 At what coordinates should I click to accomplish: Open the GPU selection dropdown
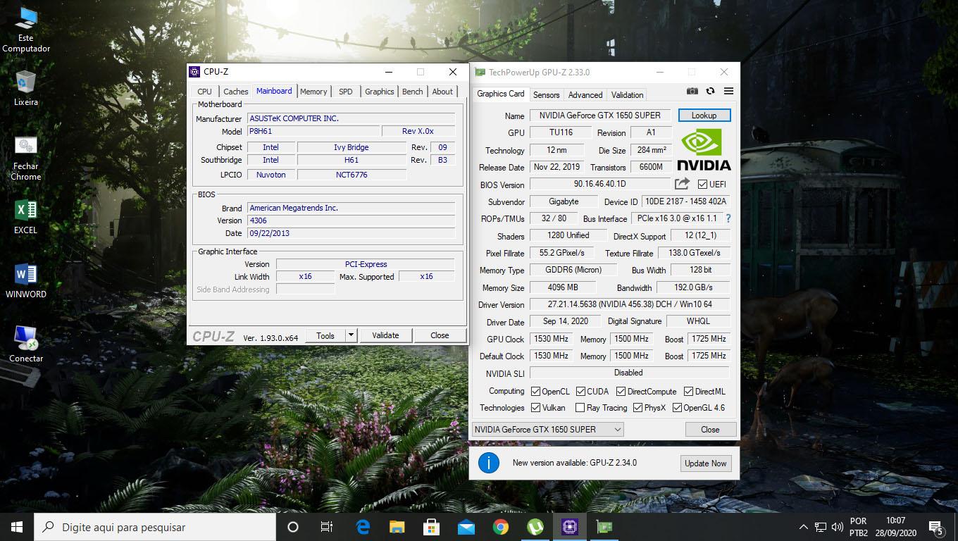point(547,429)
